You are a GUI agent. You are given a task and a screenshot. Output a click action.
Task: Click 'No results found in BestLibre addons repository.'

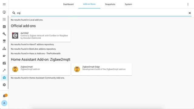click(34, 49)
